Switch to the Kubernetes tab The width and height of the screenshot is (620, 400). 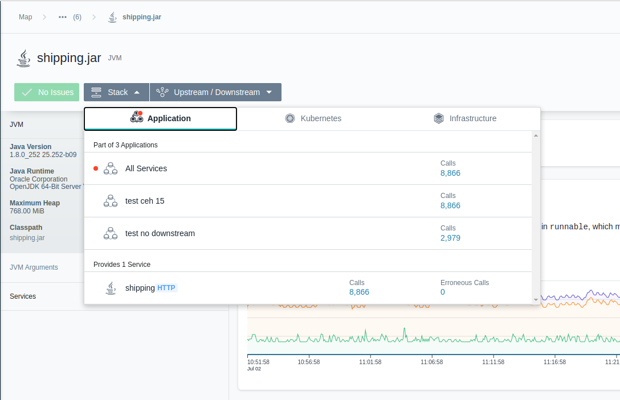coord(313,118)
